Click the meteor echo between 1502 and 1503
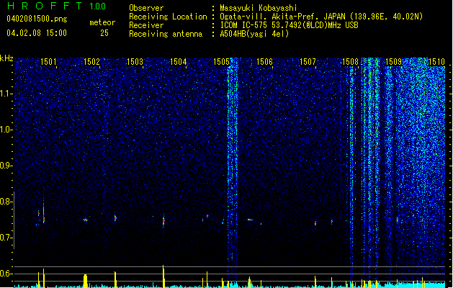This screenshot has height=288, width=453. [x=115, y=218]
